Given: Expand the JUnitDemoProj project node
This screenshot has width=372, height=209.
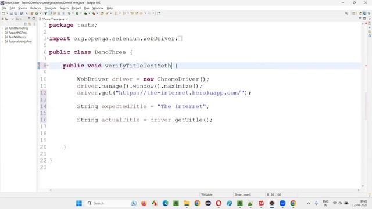Looking at the screenshot, I should click(2, 28).
